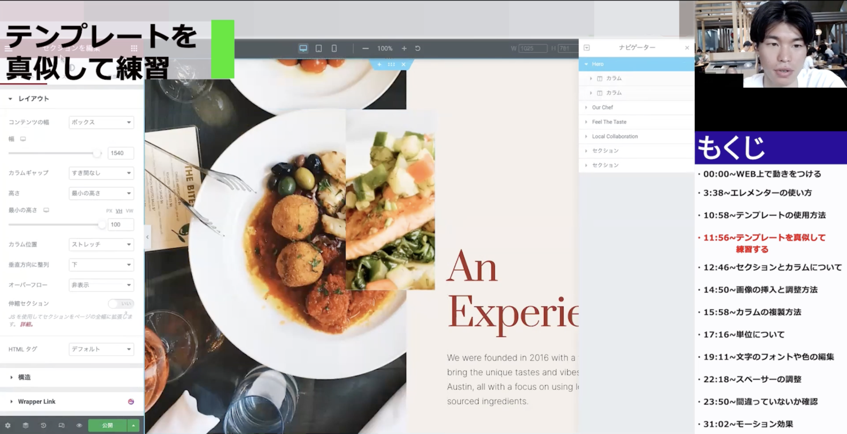Viewport: 847px width, 434px height.
Task: Expand the 構造 section
Action: pyautogui.click(x=72, y=377)
